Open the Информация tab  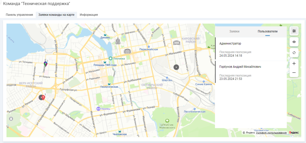[89, 15]
